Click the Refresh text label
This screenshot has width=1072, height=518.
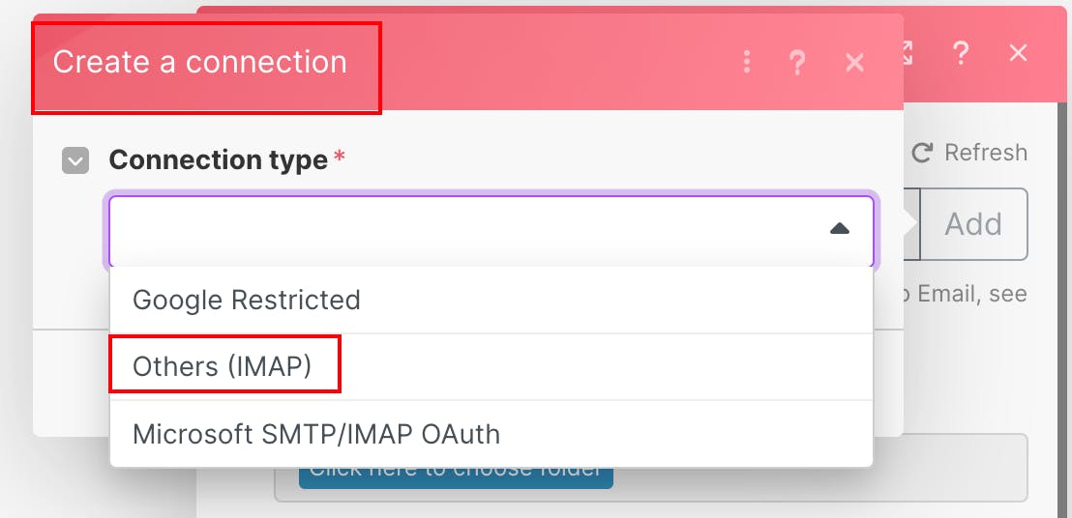tap(985, 153)
